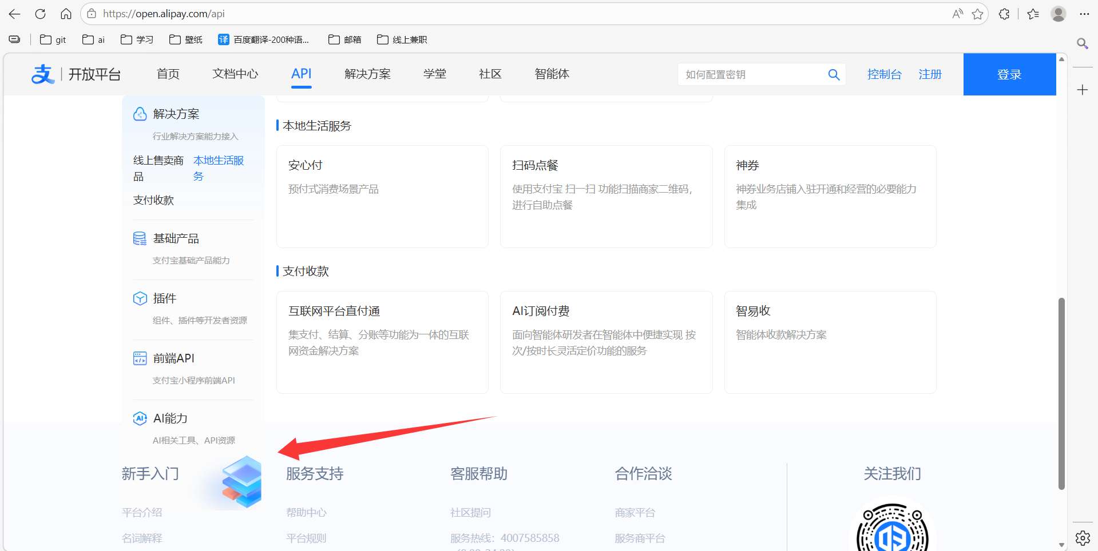
Task: Click the 基础产品 database icon
Action: (140, 238)
